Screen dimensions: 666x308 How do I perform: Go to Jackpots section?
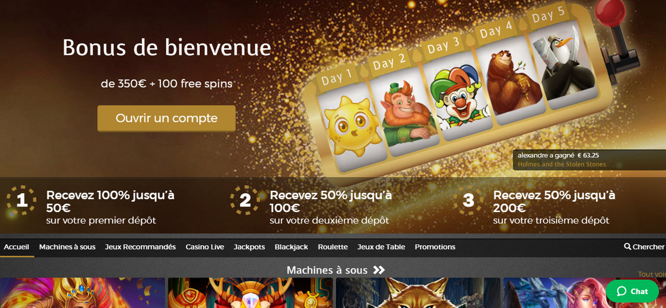[x=249, y=247]
